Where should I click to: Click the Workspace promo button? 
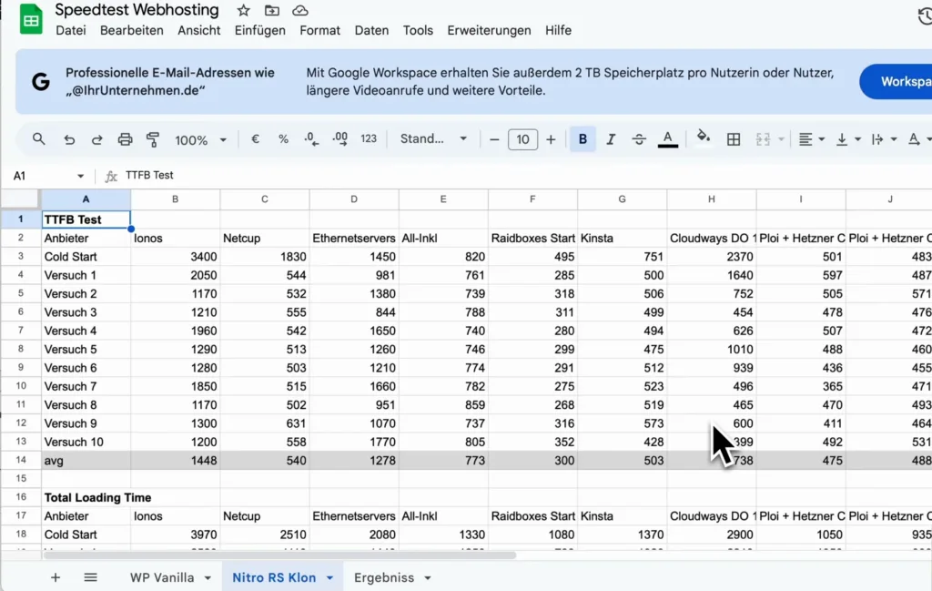[x=897, y=81]
